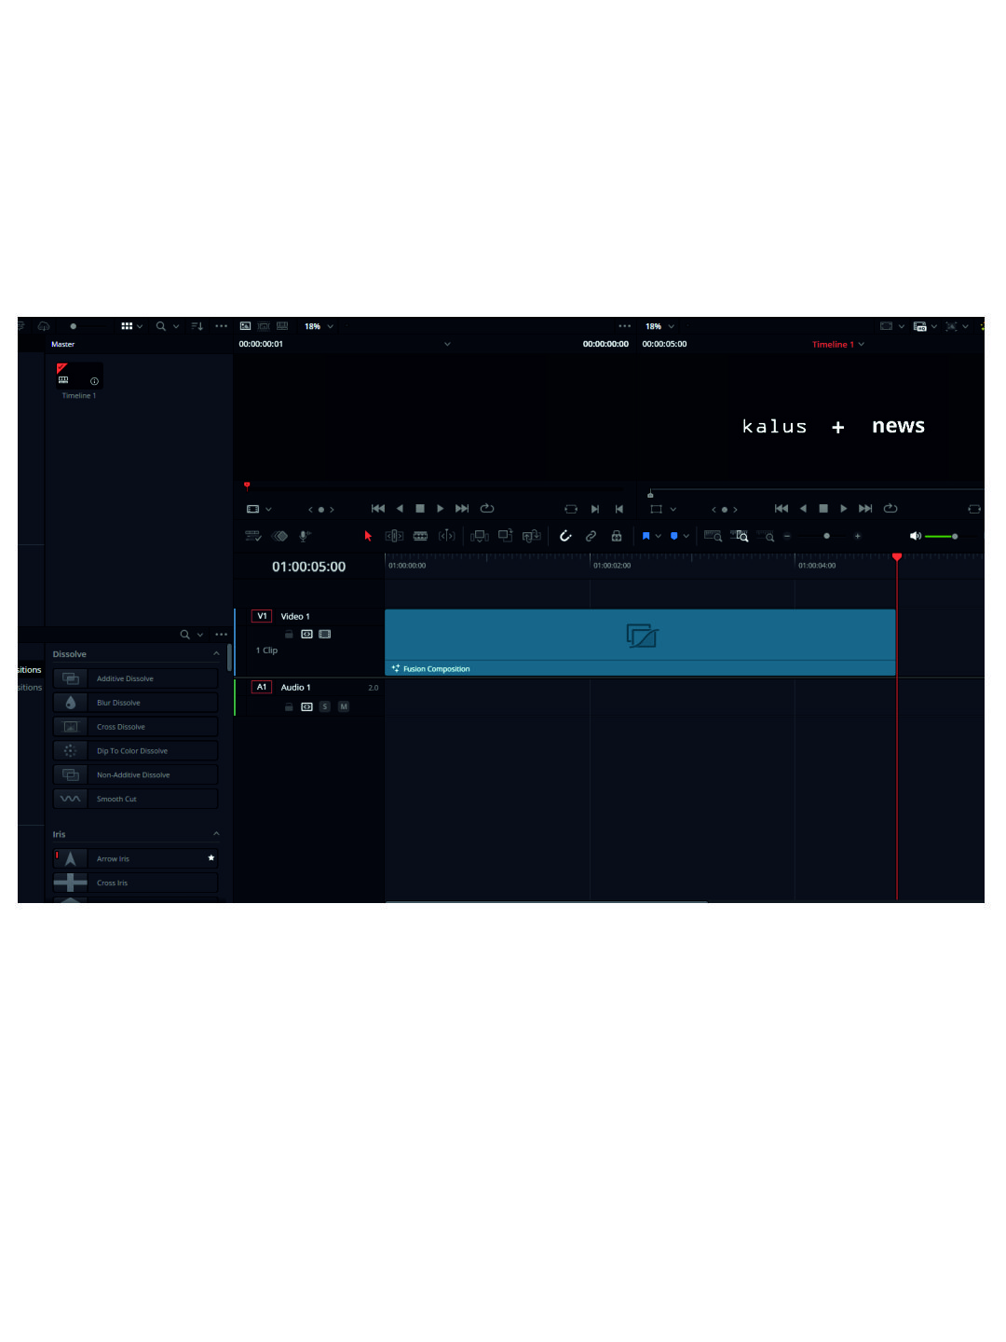Disable the Video 1 track filmstrip toggle
Image resolution: width=1006 pixels, height=1342 pixels.
coord(325,635)
